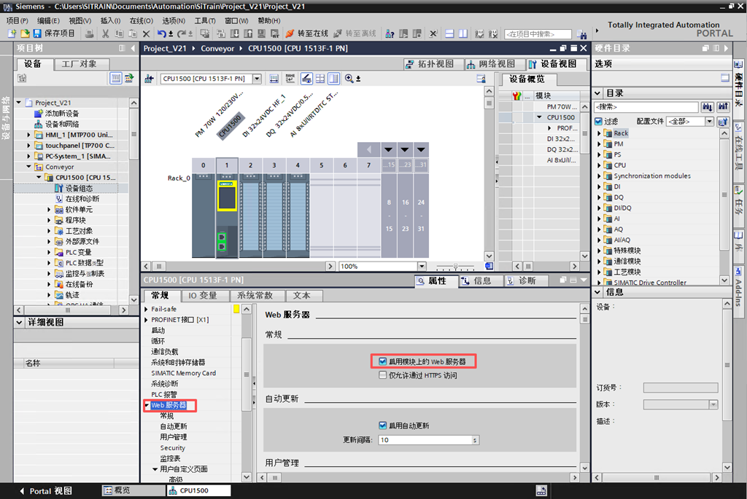Click the search-up icon in hardware catalog

pyautogui.click(x=722, y=107)
